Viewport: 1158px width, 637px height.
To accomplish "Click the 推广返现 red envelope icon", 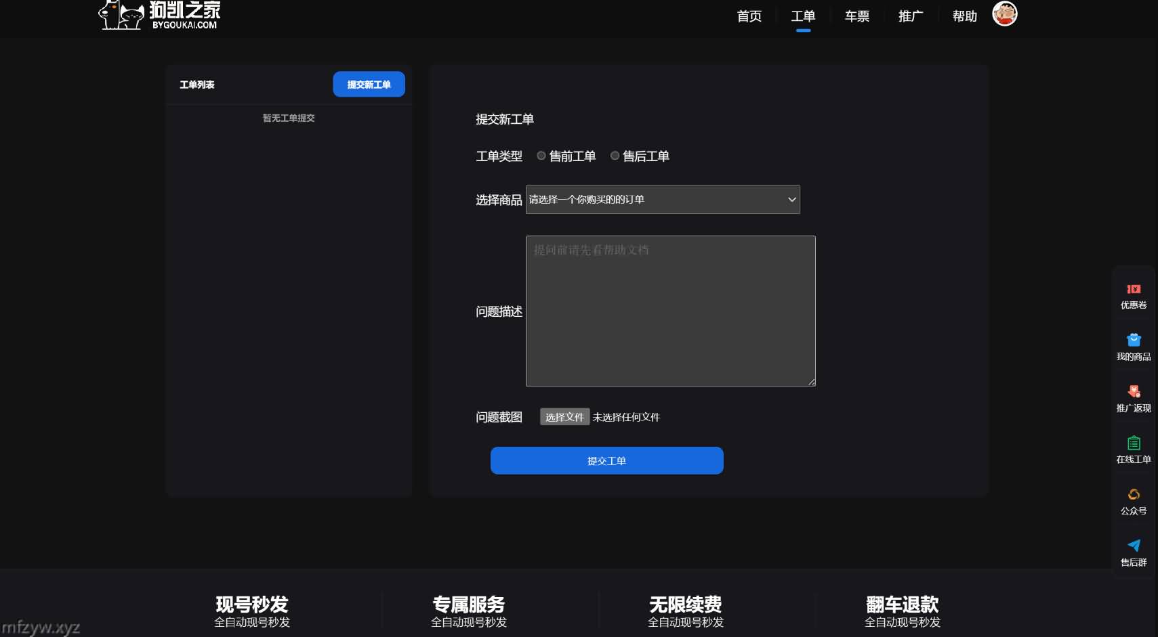I will coord(1133,391).
